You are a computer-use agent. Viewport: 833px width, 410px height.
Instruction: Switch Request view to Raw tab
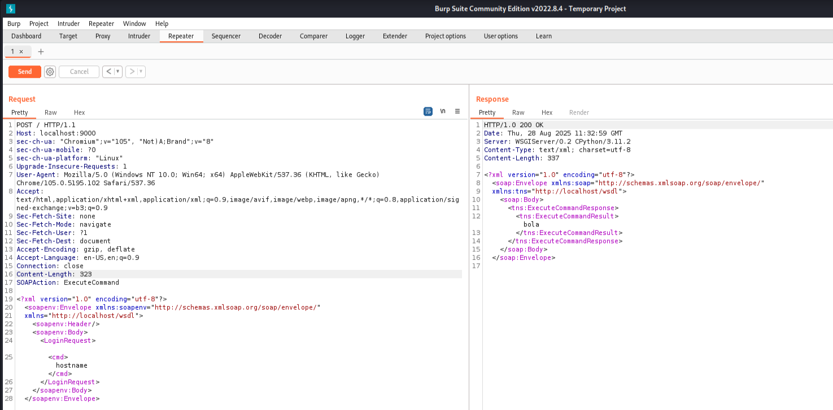click(x=51, y=112)
